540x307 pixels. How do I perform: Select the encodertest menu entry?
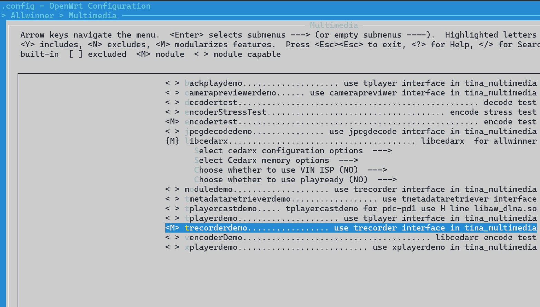tap(351, 122)
